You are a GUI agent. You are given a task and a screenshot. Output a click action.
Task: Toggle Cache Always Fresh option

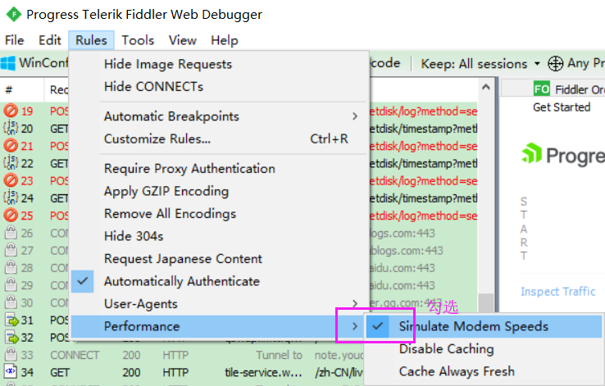point(483,371)
